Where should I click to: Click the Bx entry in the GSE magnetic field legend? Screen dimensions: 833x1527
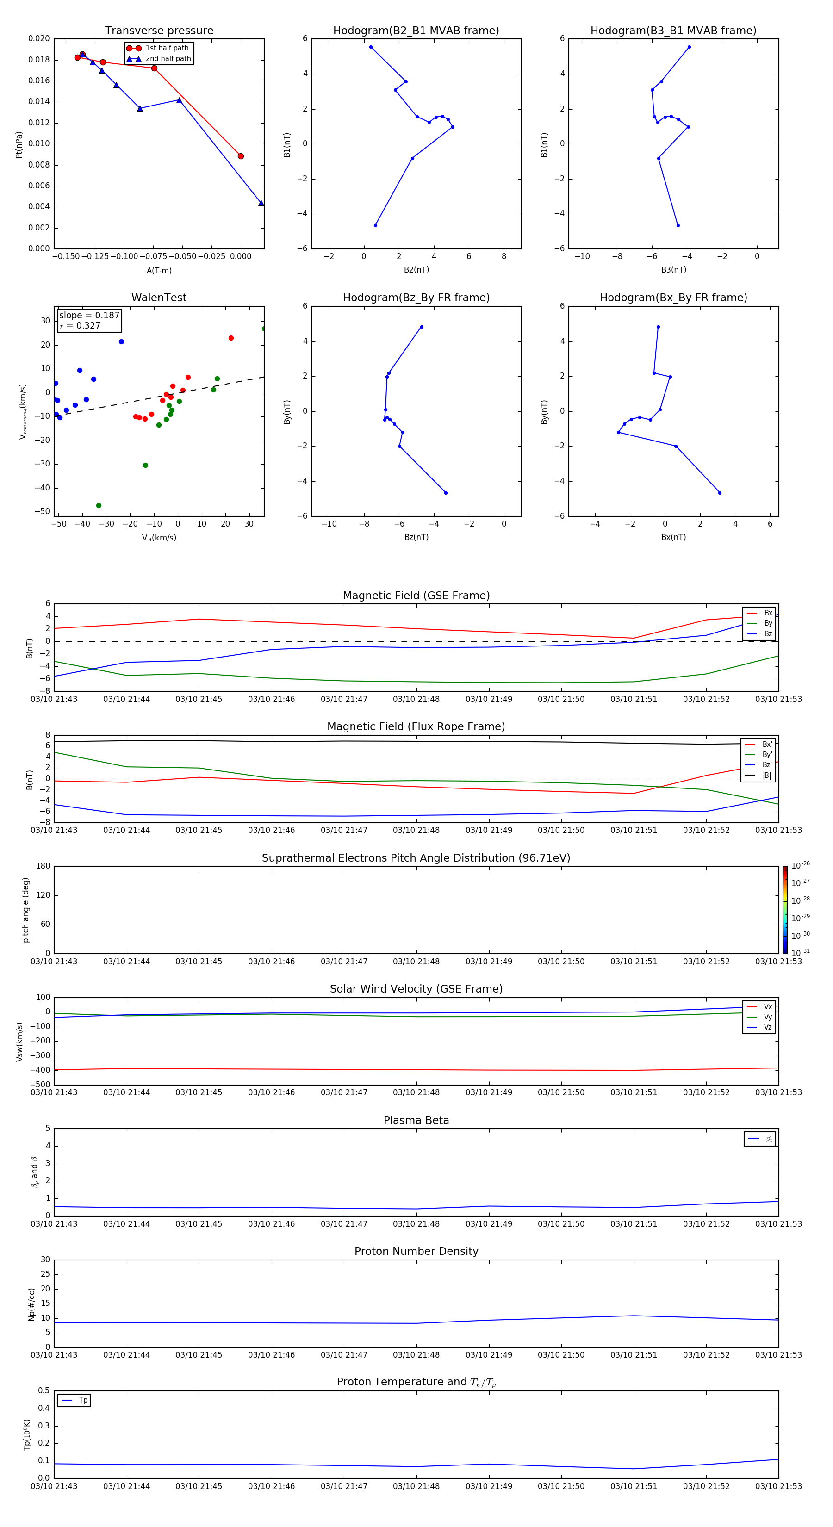(x=759, y=613)
